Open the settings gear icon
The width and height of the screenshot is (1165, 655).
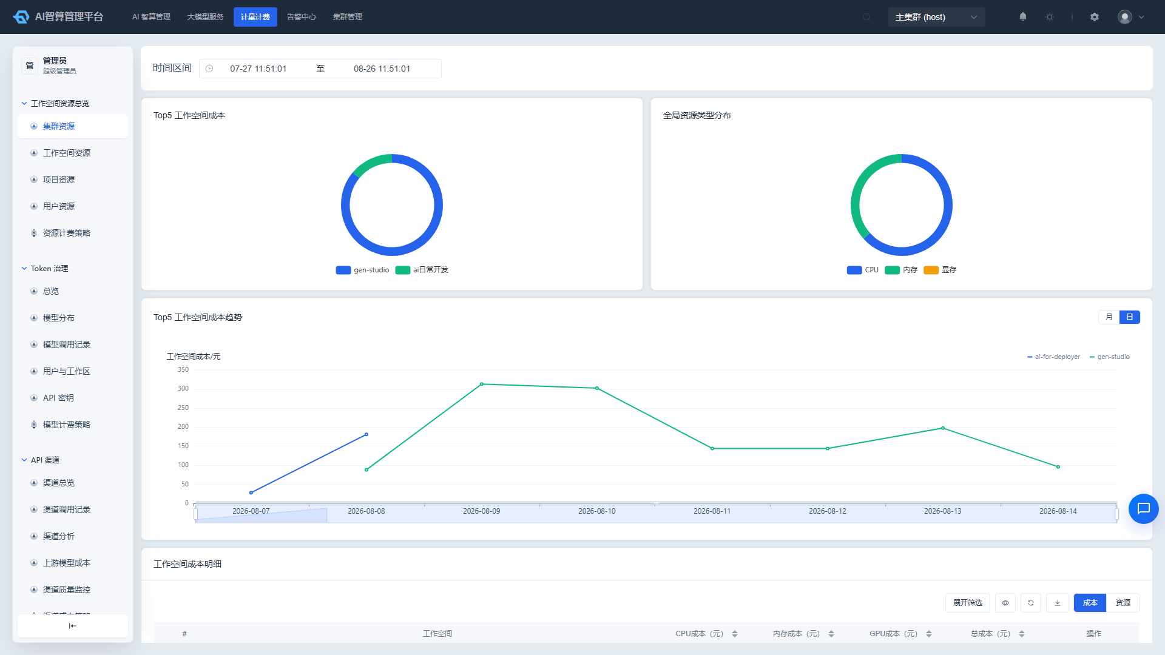[1095, 17]
